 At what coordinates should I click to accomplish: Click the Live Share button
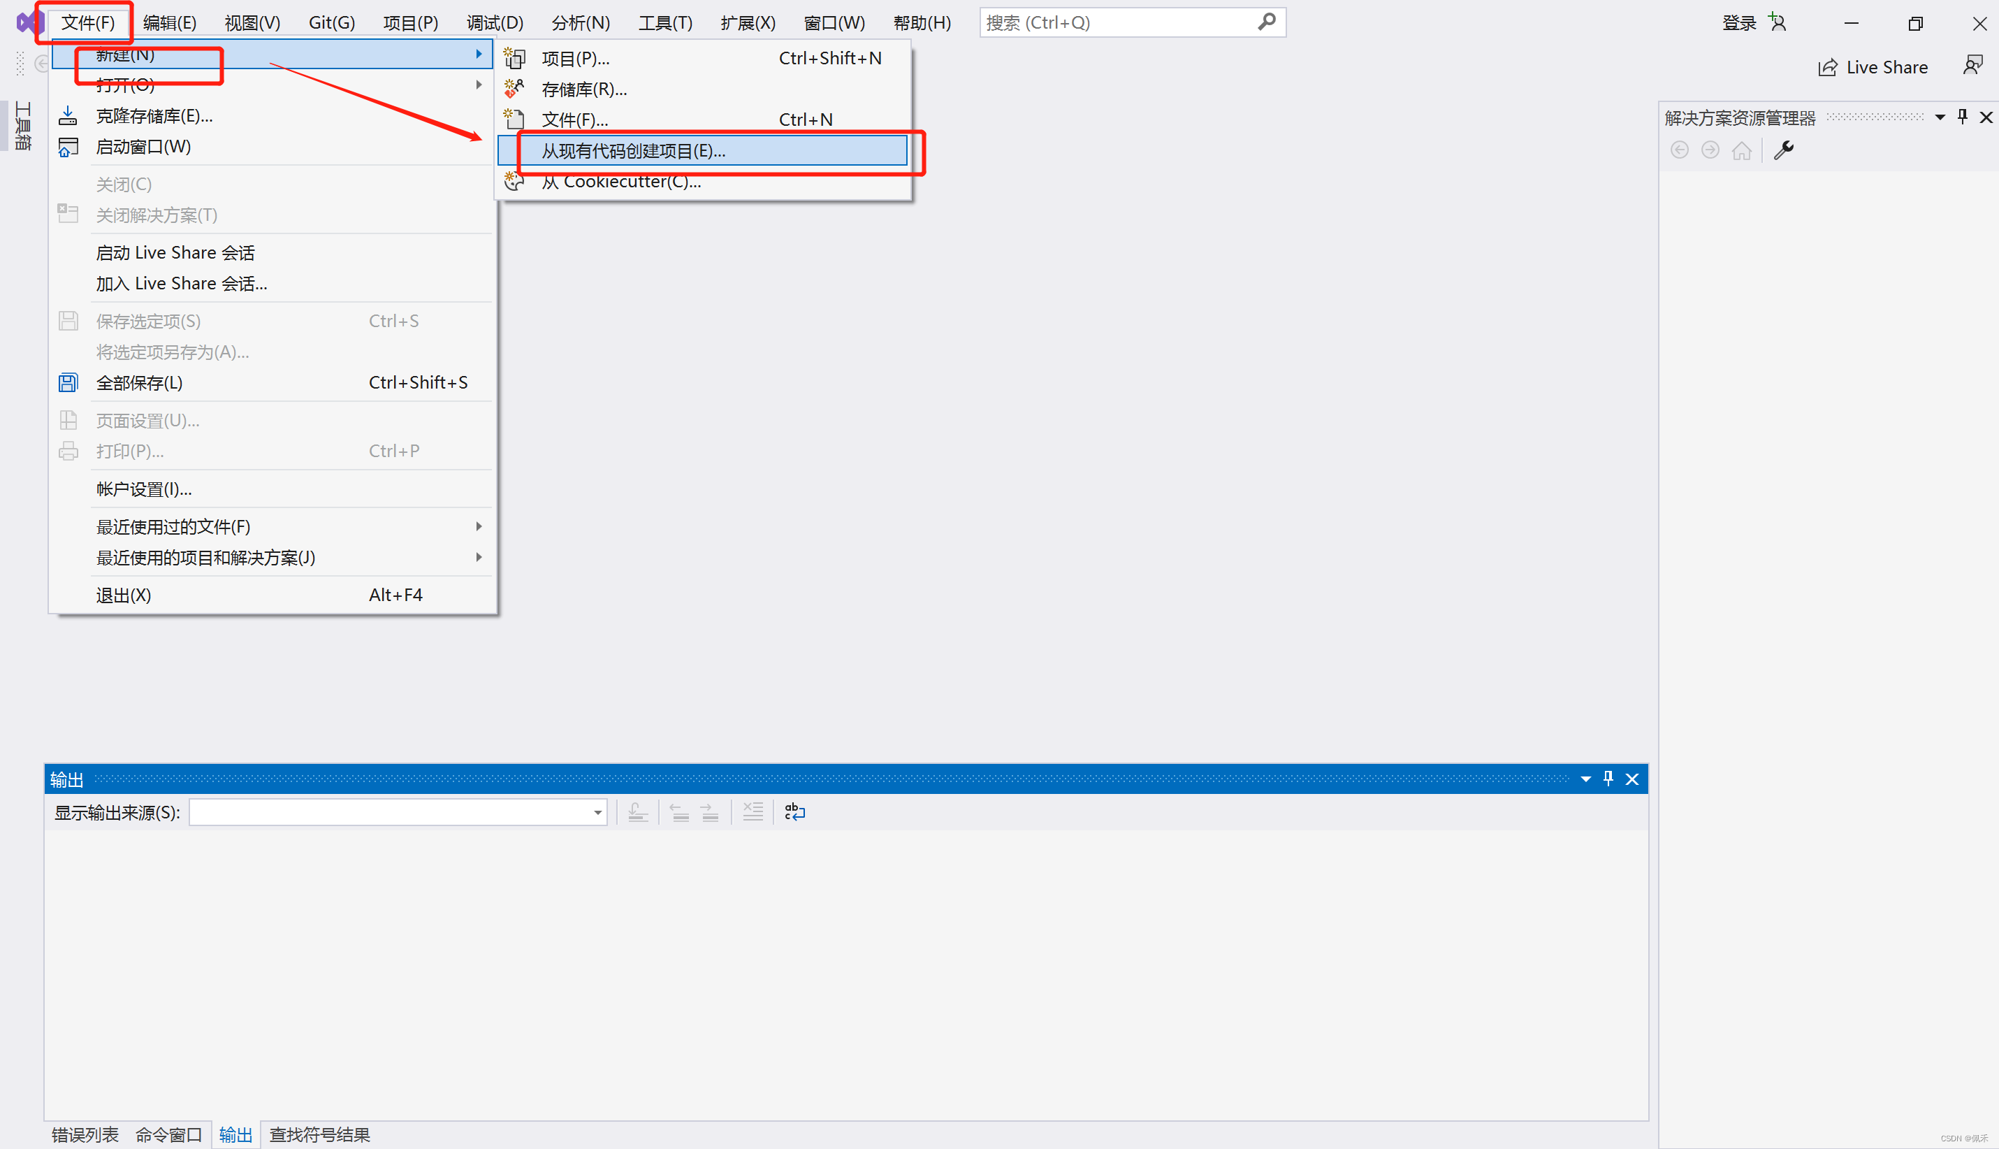[x=1873, y=67]
